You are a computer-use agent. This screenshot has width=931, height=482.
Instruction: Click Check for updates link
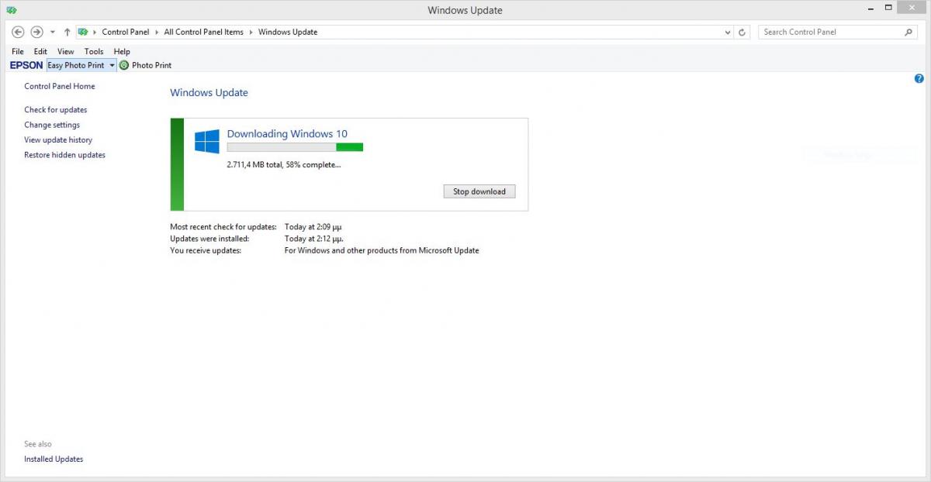(56, 109)
